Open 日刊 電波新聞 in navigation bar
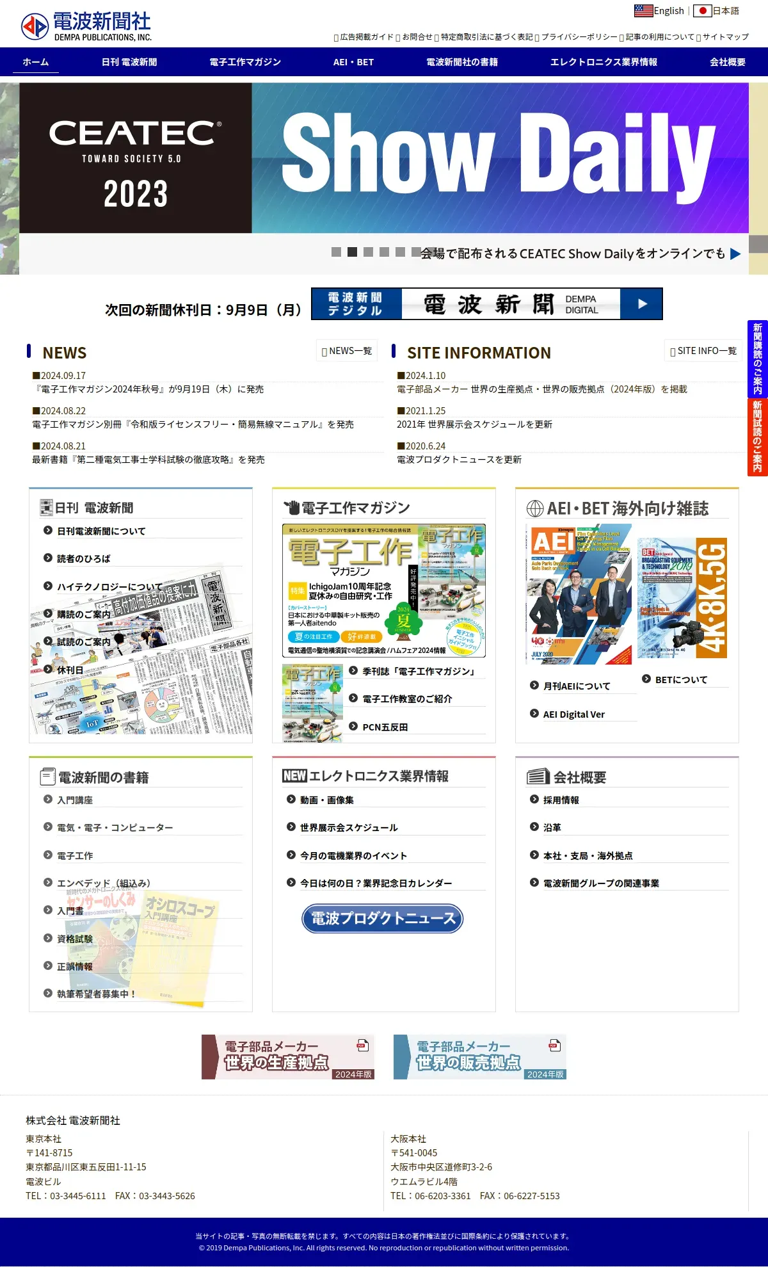The width and height of the screenshot is (768, 1267). 129,62
